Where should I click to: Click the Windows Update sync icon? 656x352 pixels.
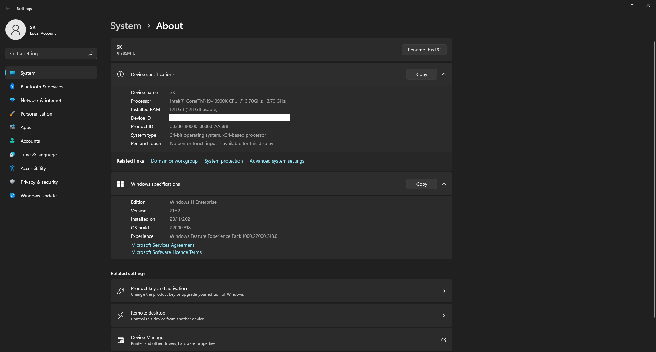pos(12,195)
